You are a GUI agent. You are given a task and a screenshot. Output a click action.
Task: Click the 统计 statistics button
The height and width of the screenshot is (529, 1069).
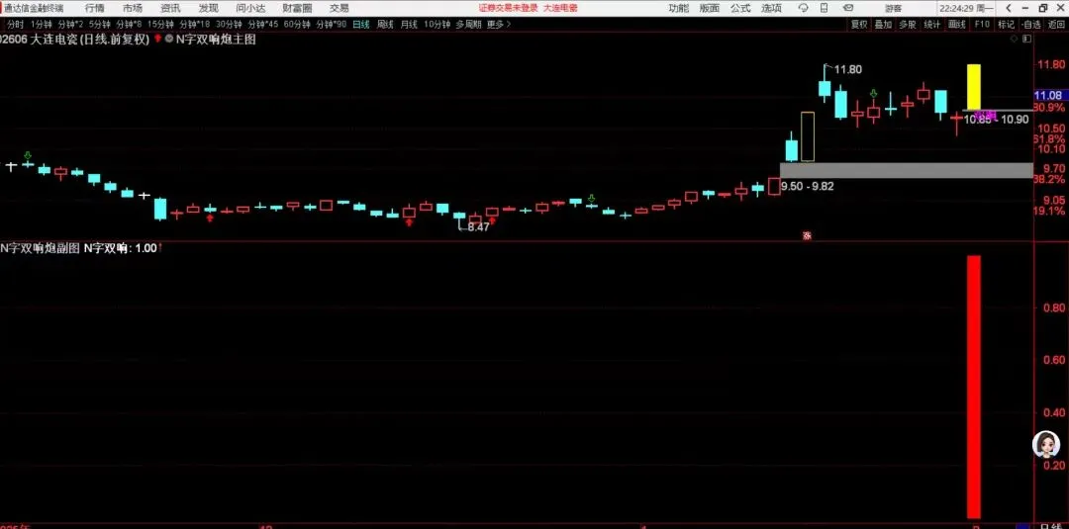932,24
